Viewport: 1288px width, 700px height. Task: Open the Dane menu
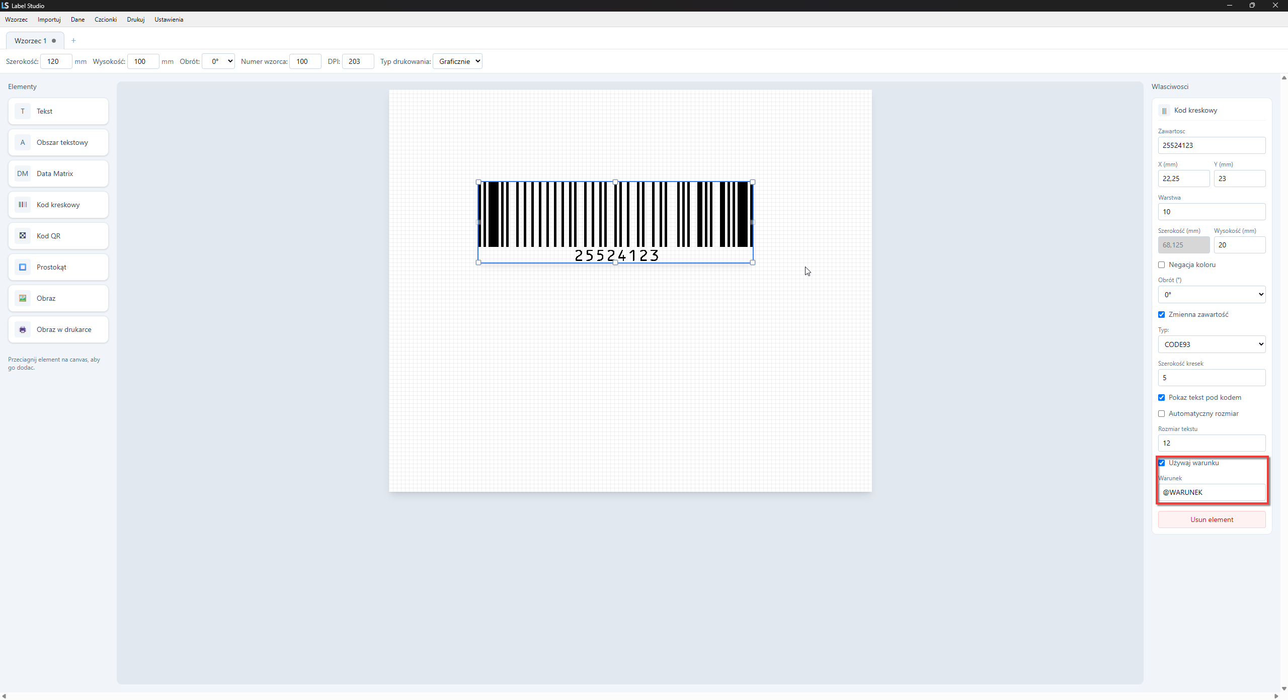click(x=77, y=20)
